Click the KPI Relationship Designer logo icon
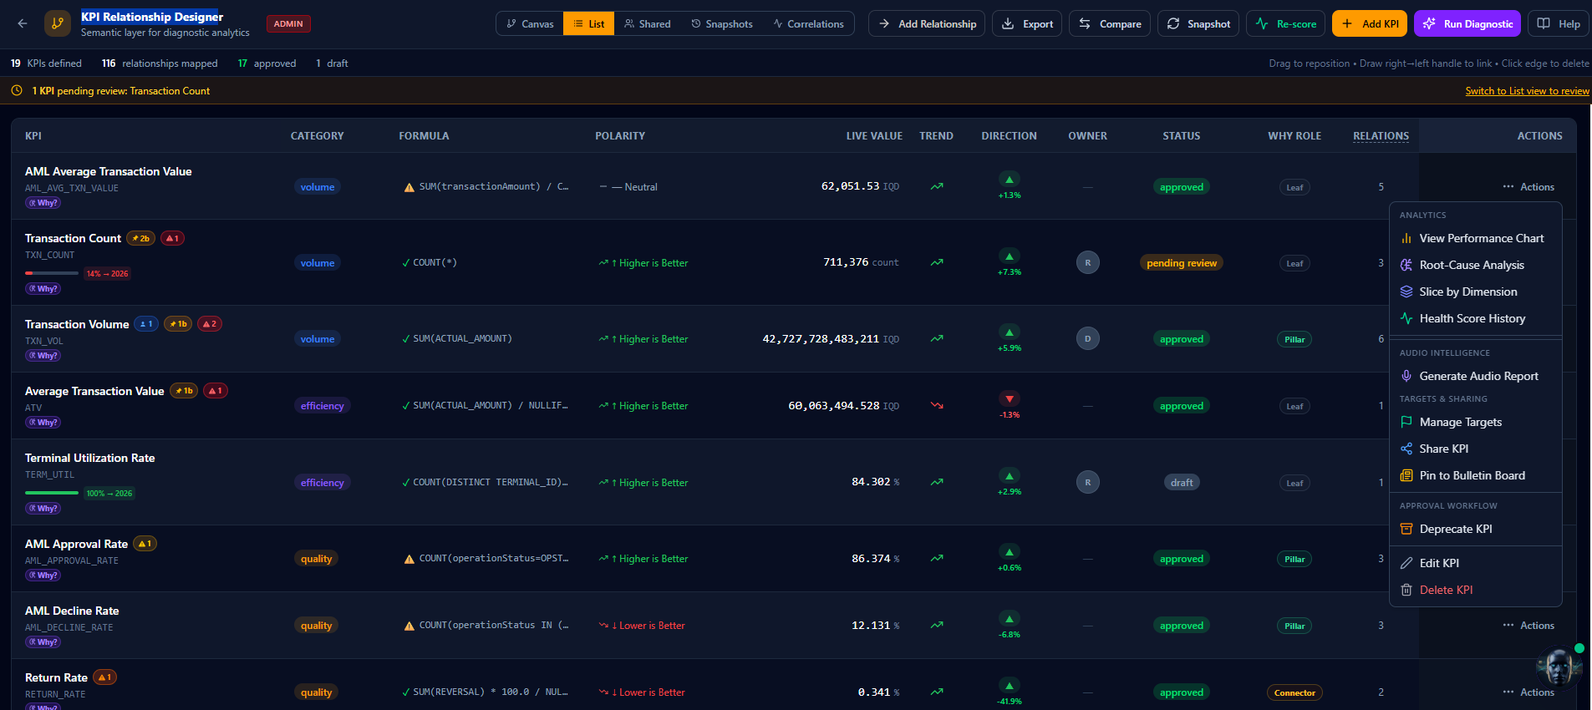Image resolution: width=1592 pixels, height=710 pixels. (x=58, y=23)
